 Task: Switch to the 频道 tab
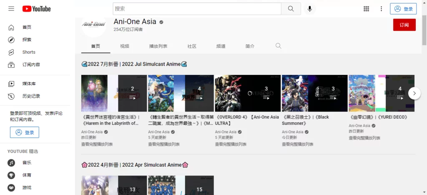tap(221, 46)
